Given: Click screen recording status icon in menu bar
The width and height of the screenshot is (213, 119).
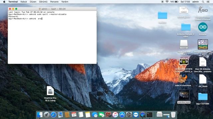Looking at the screenshot, I should pos(162,2).
